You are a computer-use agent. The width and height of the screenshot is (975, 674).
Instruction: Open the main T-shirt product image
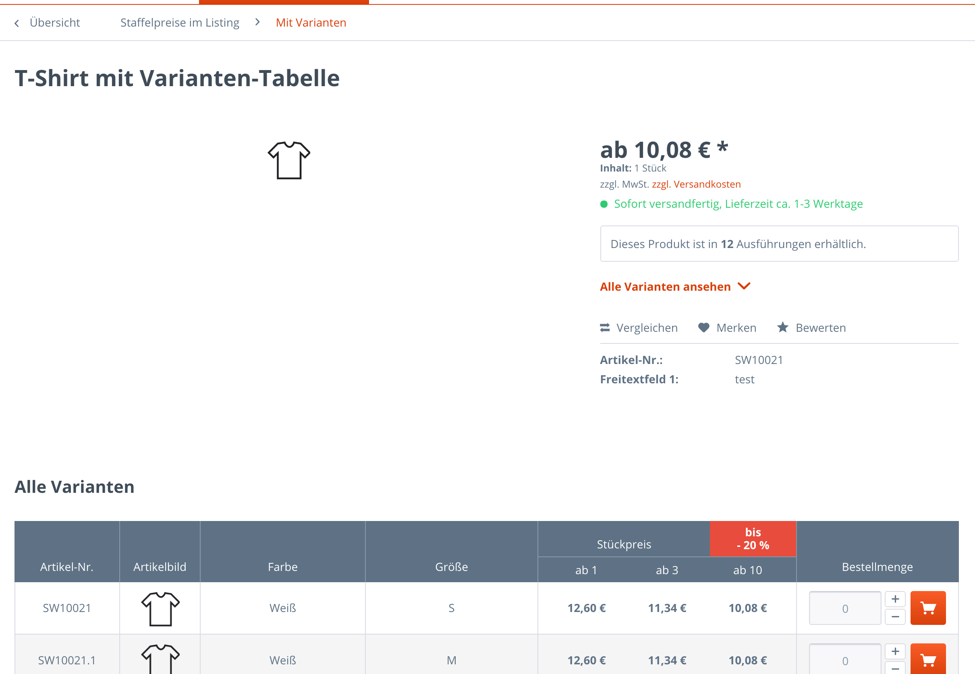pyautogui.click(x=289, y=161)
